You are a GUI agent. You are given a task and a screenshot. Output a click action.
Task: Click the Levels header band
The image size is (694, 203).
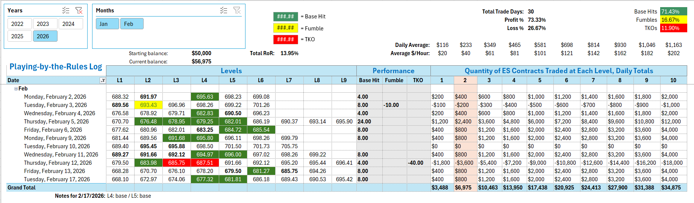point(231,71)
